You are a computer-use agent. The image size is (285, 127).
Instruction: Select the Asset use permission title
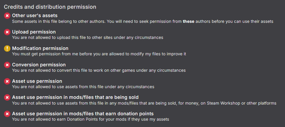point(37,81)
